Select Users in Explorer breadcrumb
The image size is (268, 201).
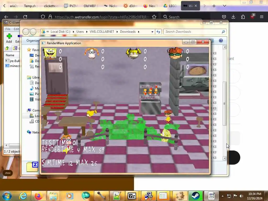pyautogui.click(x=80, y=32)
